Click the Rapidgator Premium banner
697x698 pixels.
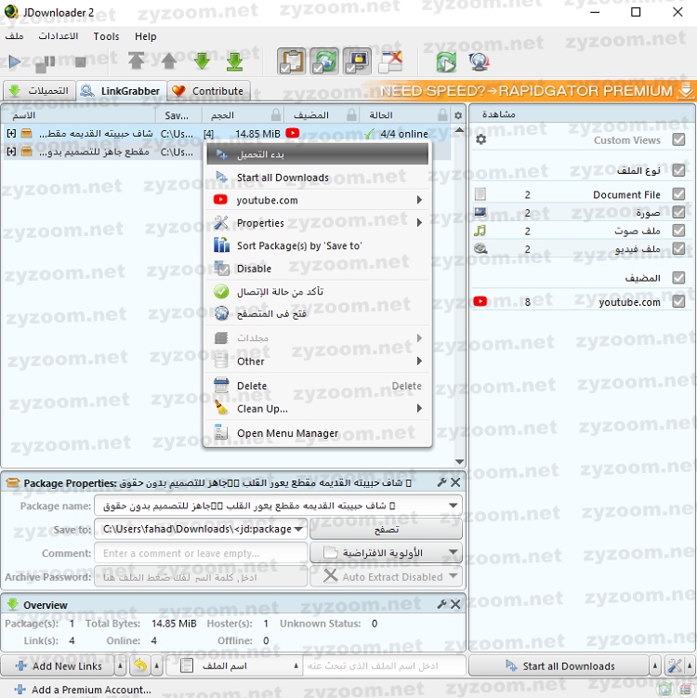[531, 91]
